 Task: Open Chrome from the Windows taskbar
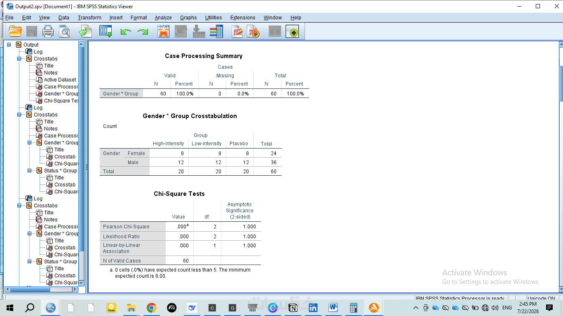coord(152,308)
